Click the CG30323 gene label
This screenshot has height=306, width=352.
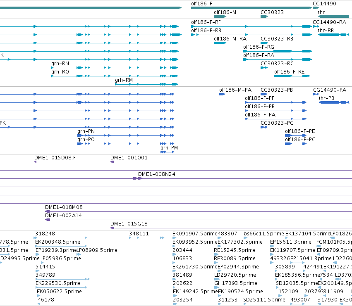click(272, 12)
